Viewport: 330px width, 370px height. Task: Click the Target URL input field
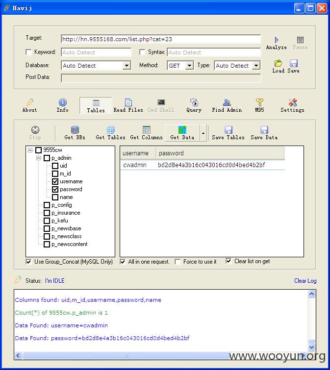click(x=161, y=39)
